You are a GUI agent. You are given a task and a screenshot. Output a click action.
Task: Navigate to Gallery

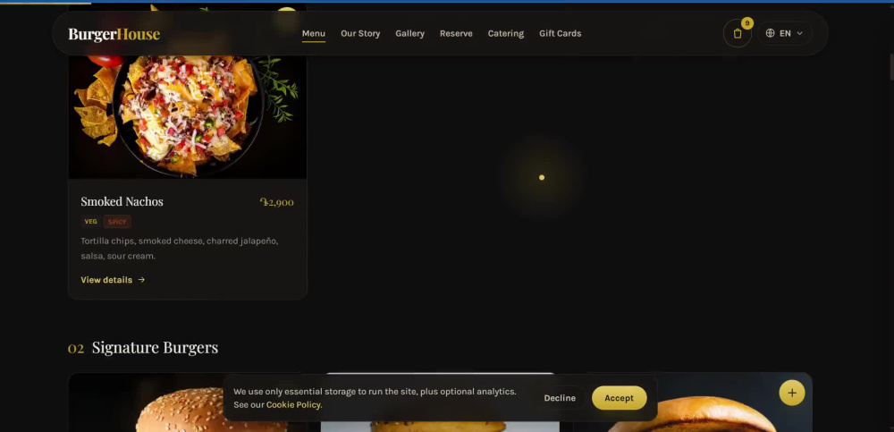point(410,34)
